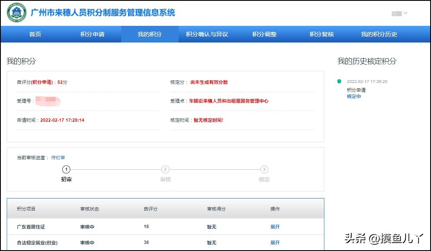
Task: Select the 我的积分 tab
Action: pos(150,35)
